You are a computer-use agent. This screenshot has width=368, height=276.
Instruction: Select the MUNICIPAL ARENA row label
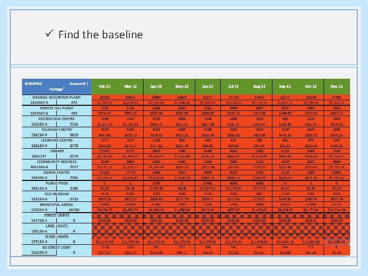click(x=57, y=204)
